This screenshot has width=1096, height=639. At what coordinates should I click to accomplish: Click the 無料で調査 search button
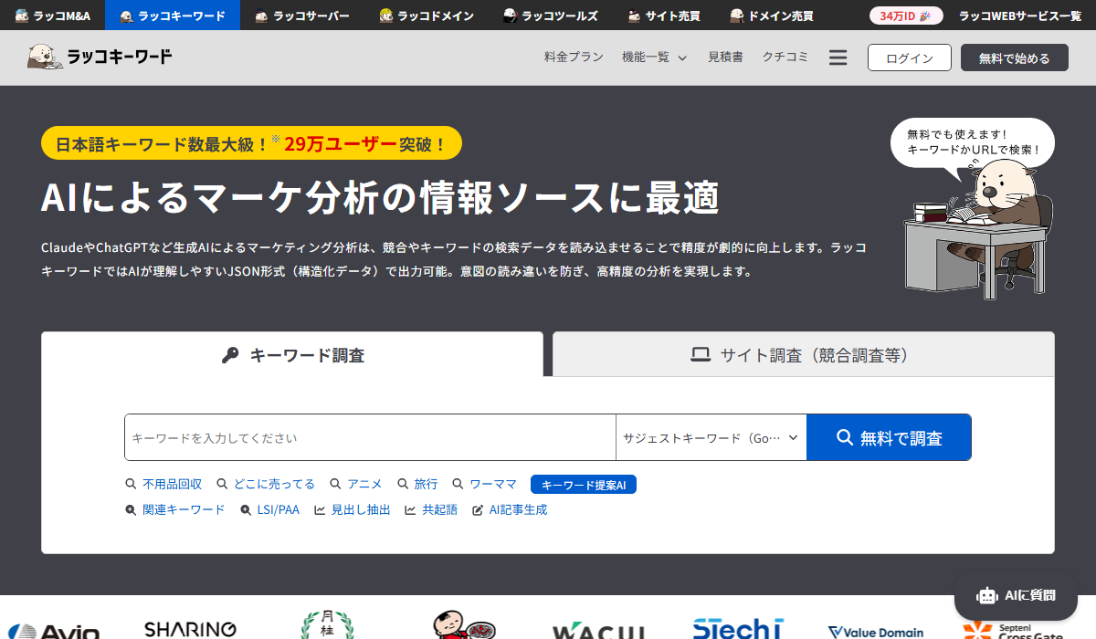(x=889, y=437)
